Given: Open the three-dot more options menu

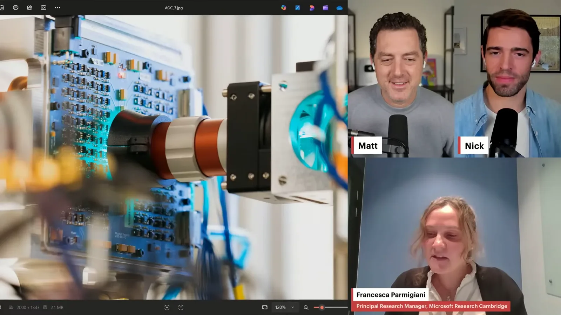Looking at the screenshot, I should (58, 8).
